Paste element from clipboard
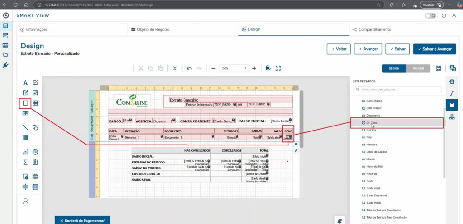This screenshot has width=463, height=224. (161, 68)
